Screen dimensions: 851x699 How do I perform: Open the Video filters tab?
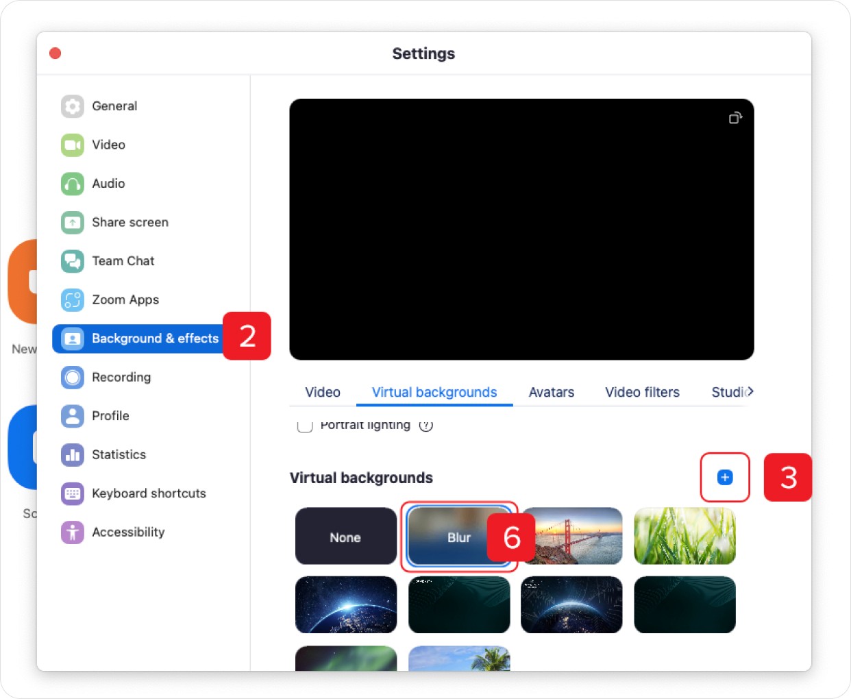(643, 392)
